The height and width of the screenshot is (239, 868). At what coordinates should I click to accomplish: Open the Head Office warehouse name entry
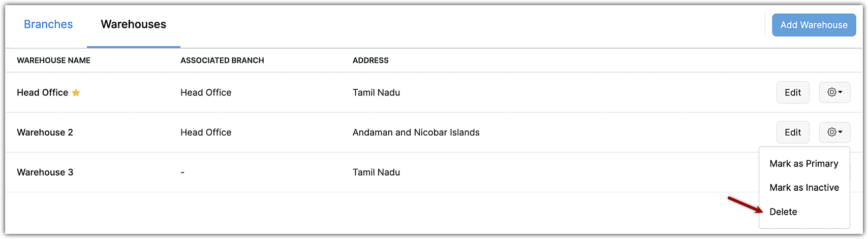click(42, 93)
